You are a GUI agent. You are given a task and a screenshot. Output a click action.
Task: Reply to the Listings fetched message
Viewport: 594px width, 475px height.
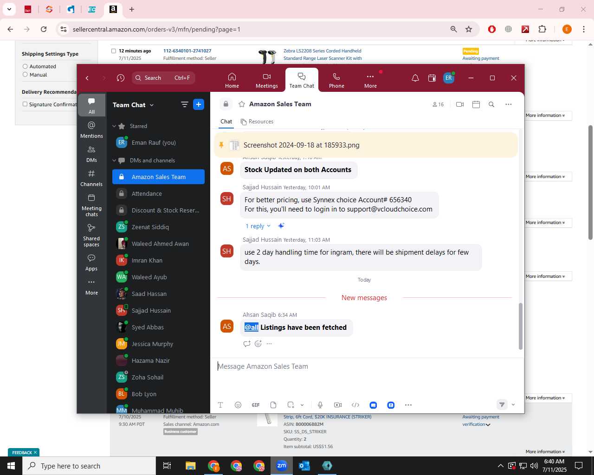(x=247, y=344)
